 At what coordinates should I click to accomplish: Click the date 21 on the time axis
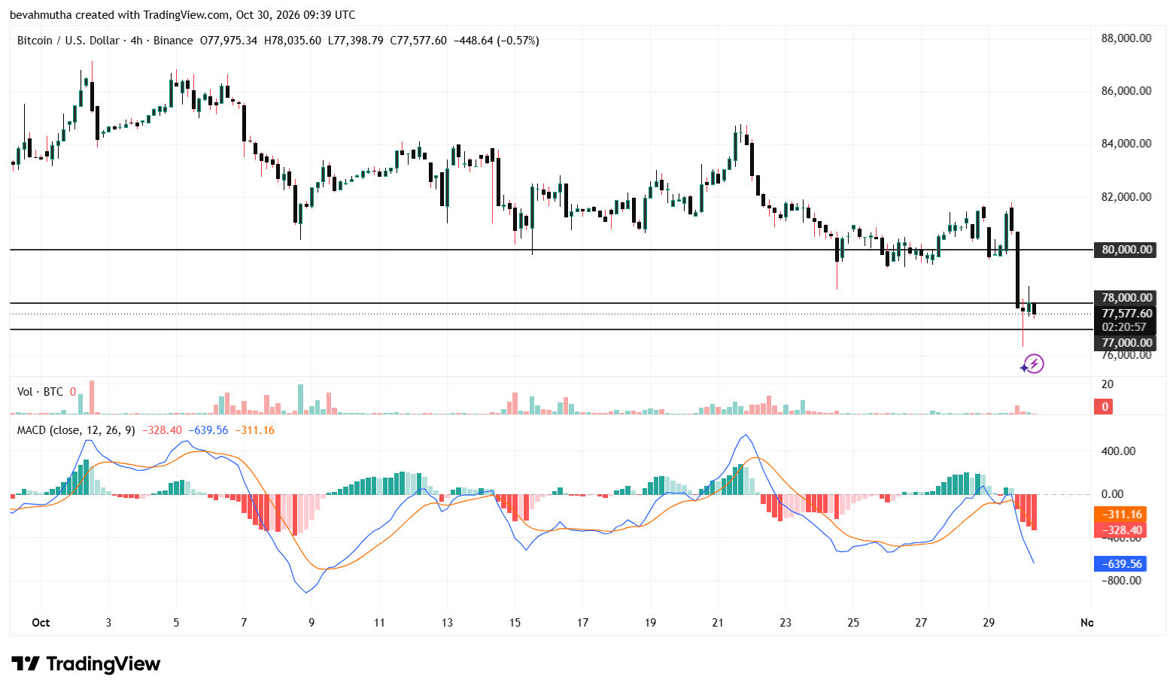tap(718, 623)
